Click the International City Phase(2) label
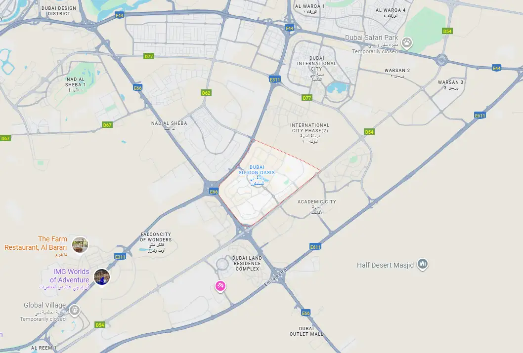The height and width of the screenshot is (353, 523). 310,128
